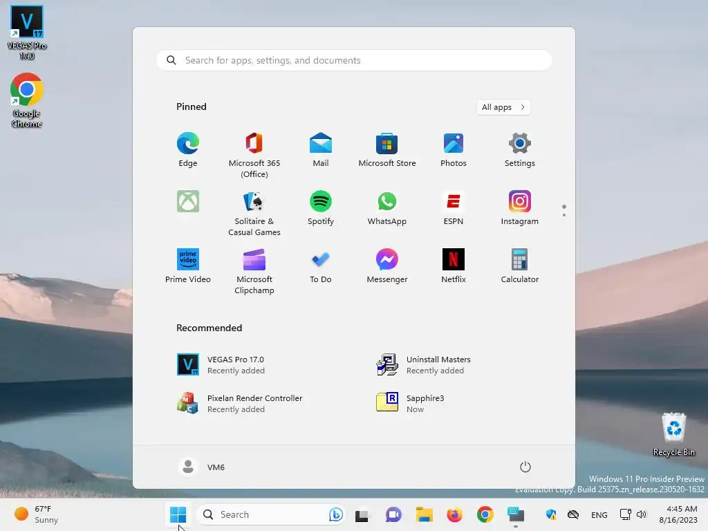The width and height of the screenshot is (708, 531).
Task: Open the Calculator app
Action: (520, 266)
